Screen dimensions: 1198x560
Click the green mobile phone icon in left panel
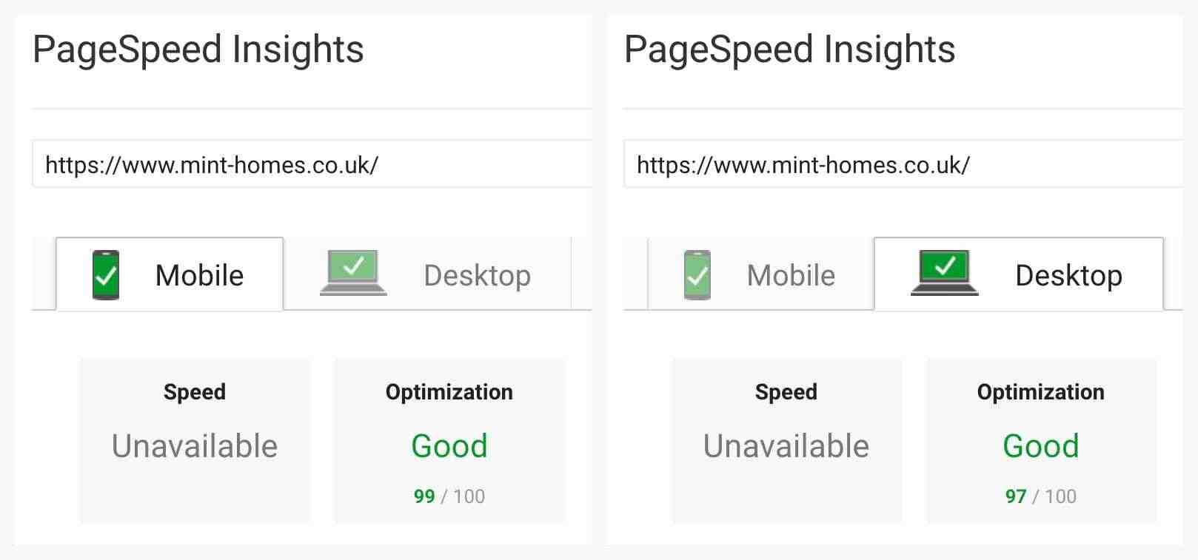pyautogui.click(x=105, y=275)
